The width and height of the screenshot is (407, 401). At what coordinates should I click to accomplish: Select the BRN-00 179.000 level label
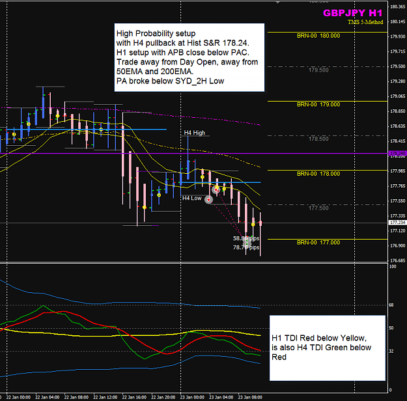pos(318,105)
